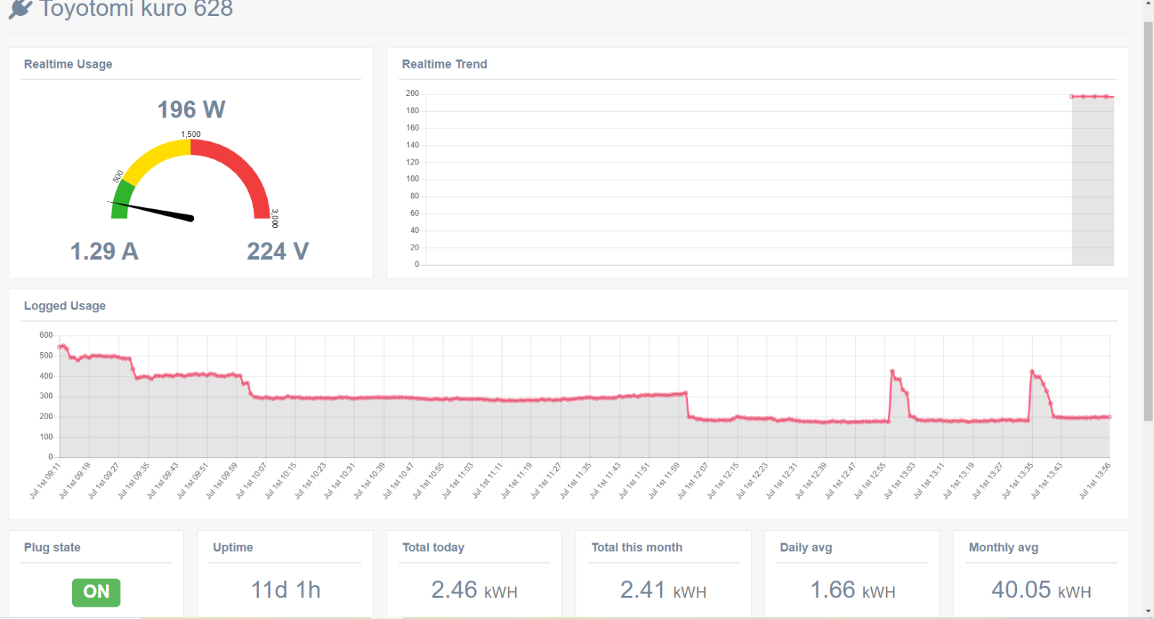Click the Total this month card heading
The height and width of the screenshot is (619, 1154).
(x=637, y=548)
